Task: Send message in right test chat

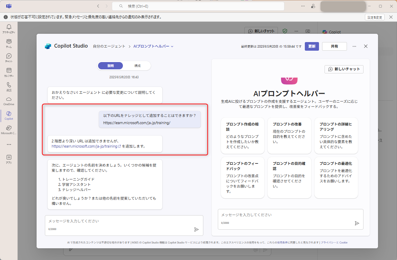Action: pyautogui.click(x=357, y=223)
